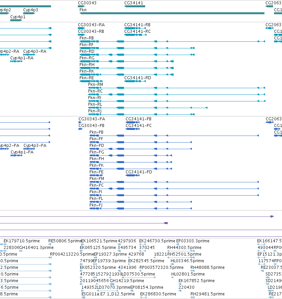
Task: Open transcript CG34141-RD
Action: 138,78
